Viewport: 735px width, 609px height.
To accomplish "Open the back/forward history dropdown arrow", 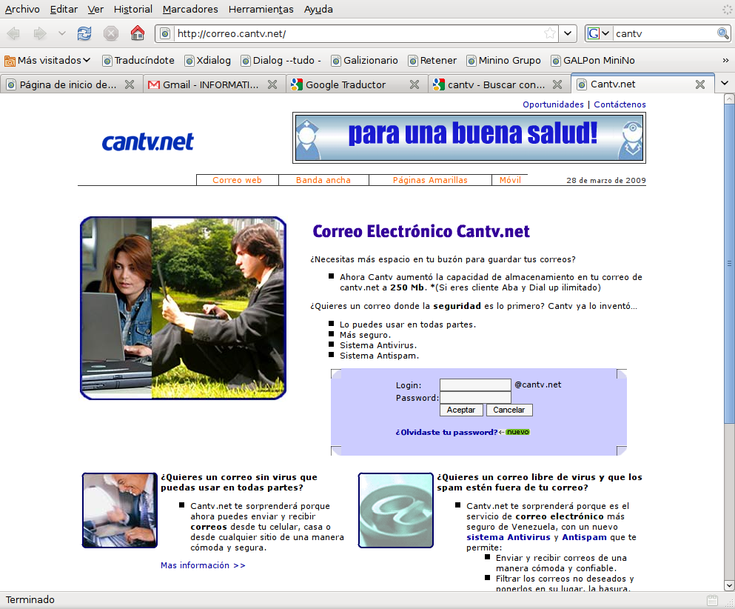I will pyautogui.click(x=62, y=33).
